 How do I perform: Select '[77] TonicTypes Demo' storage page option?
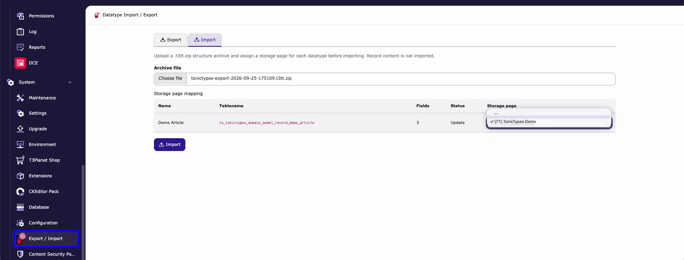(x=549, y=122)
